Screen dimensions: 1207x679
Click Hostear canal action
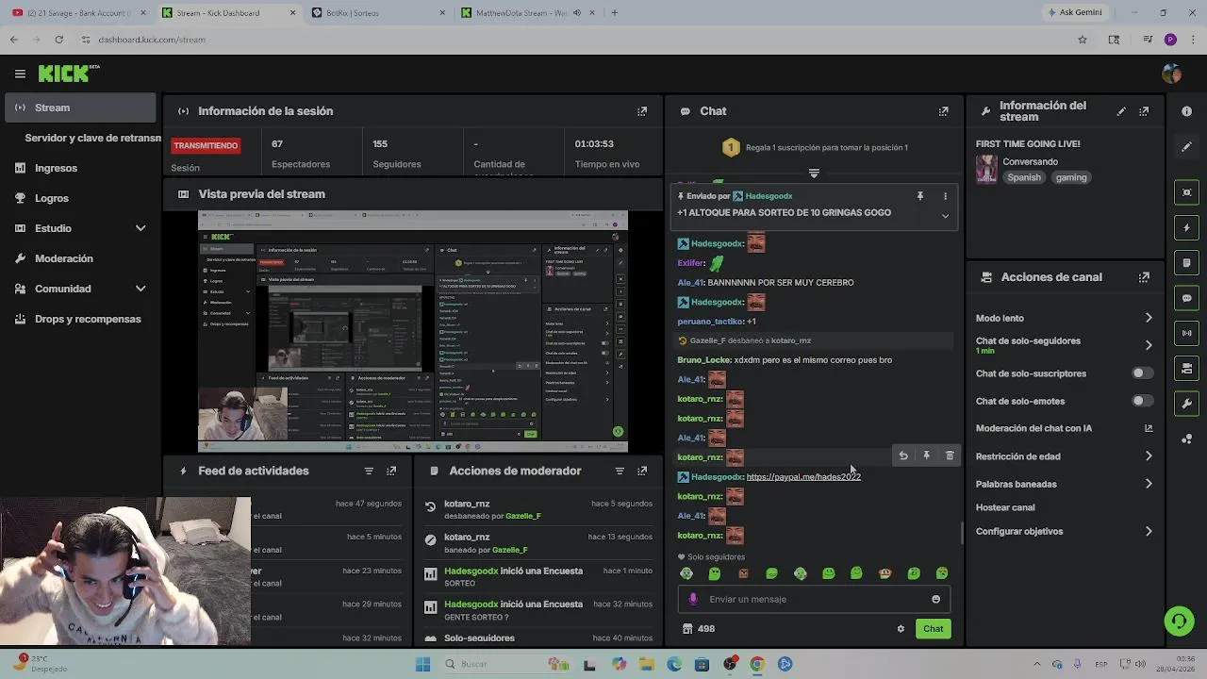[x=1005, y=507]
